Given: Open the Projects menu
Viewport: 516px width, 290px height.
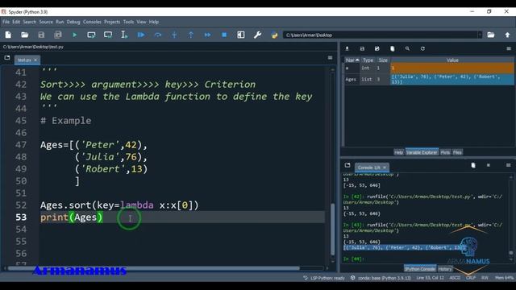Looking at the screenshot, I should click(x=112, y=22).
